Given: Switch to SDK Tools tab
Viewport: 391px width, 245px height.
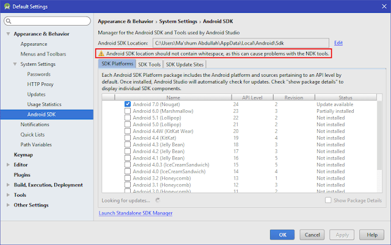Looking at the screenshot, I should click(x=149, y=65).
